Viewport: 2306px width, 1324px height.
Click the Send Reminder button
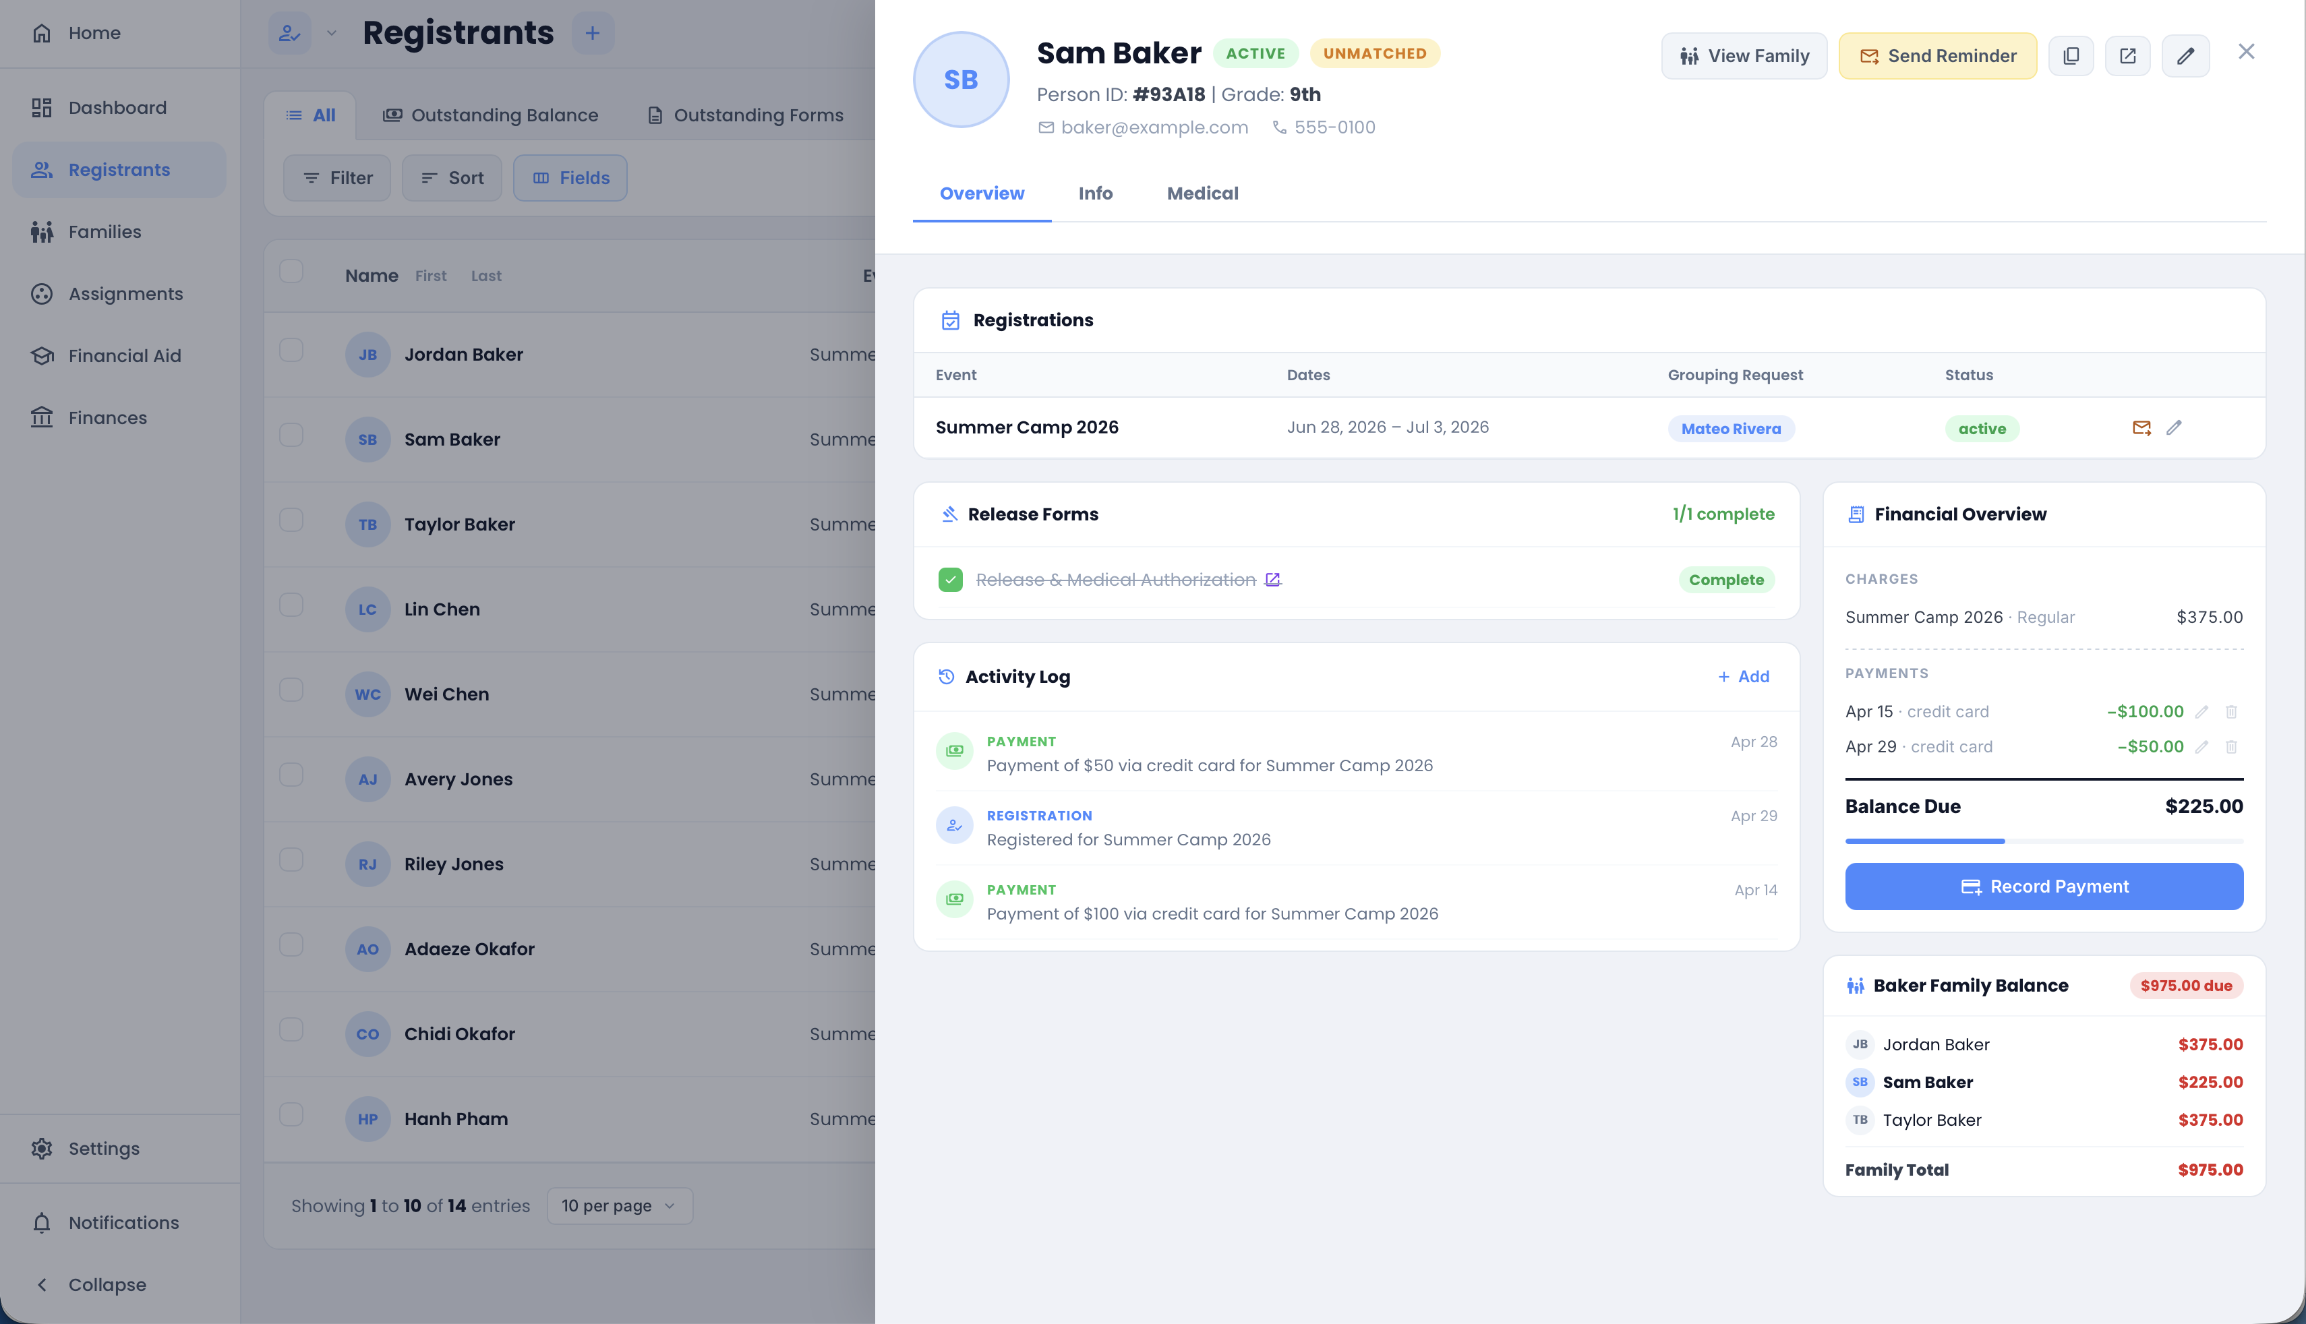[x=1938, y=57]
